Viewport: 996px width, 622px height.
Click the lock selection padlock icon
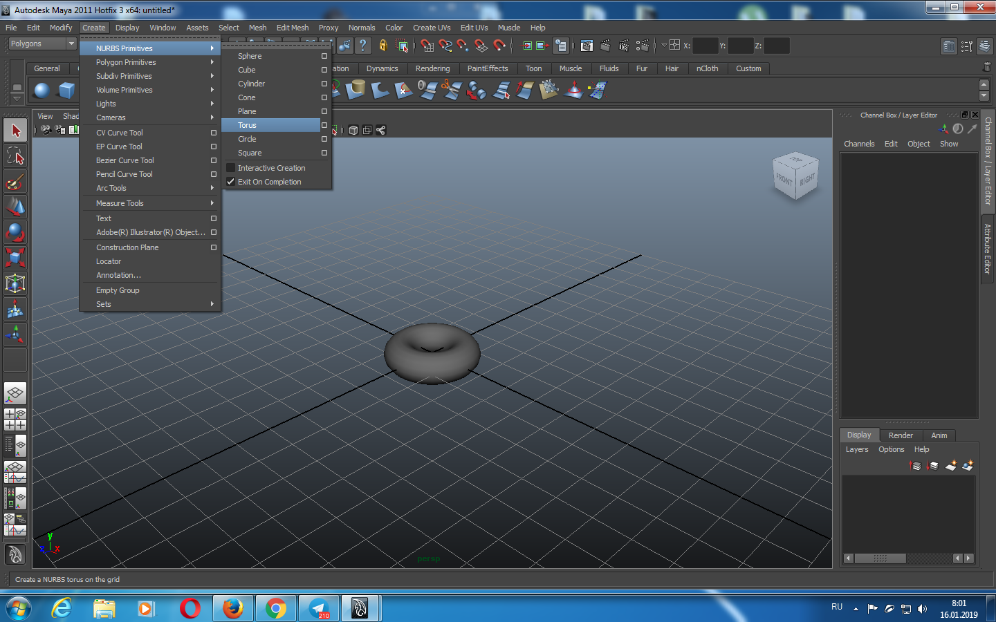pyautogui.click(x=382, y=46)
